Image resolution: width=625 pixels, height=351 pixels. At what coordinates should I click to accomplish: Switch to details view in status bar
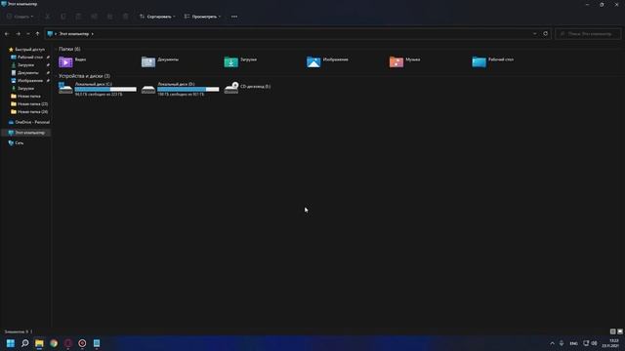coord(612,331)
